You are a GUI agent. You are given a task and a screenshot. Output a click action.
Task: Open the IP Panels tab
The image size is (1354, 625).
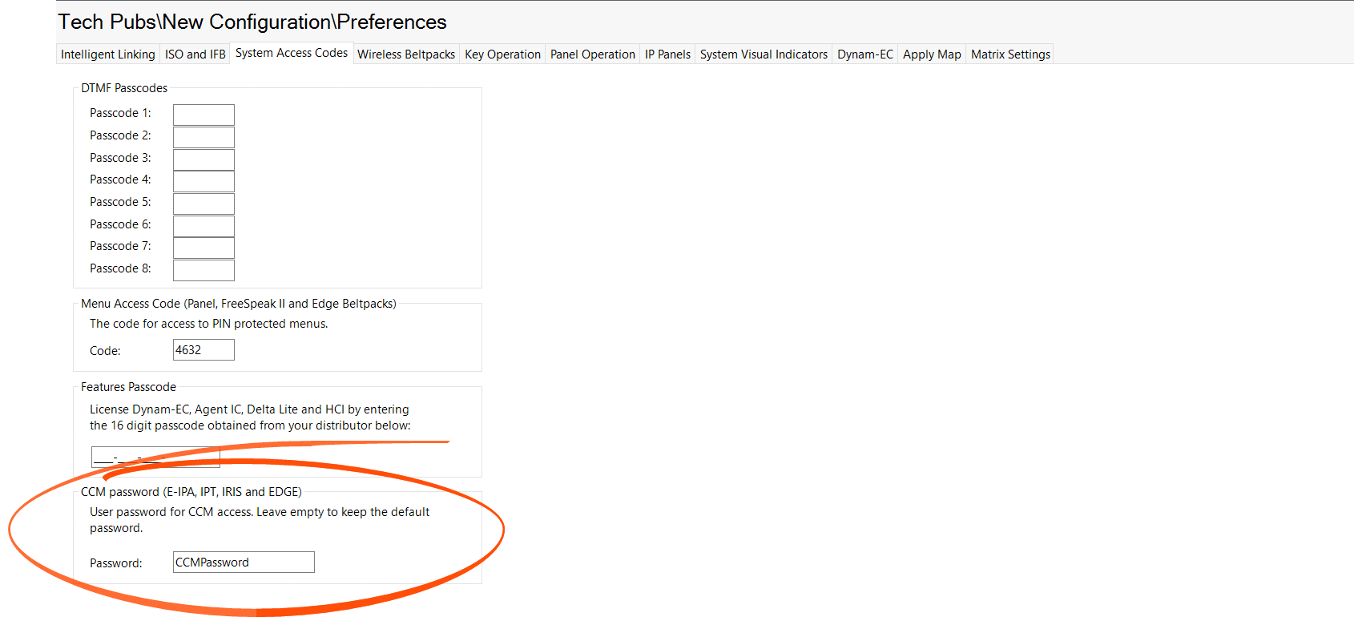tap(667, 54)
